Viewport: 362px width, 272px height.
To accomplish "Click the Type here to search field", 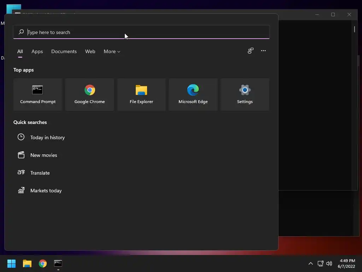I will tap(141, 32).
